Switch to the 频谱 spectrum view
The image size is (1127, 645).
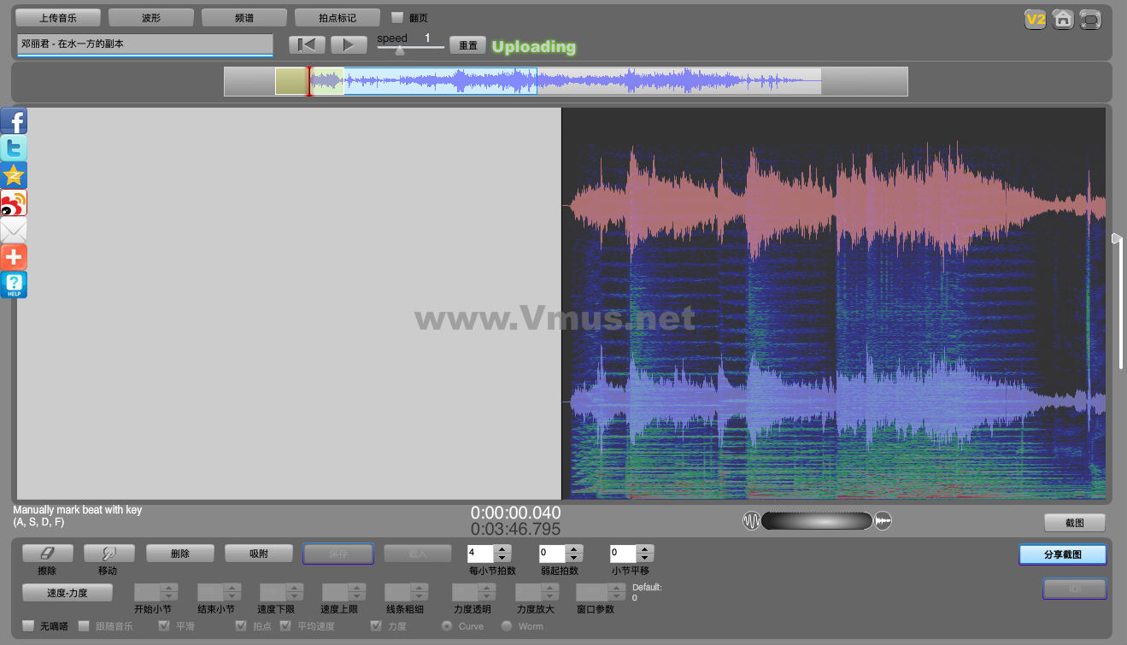click(x=244, y=17)
